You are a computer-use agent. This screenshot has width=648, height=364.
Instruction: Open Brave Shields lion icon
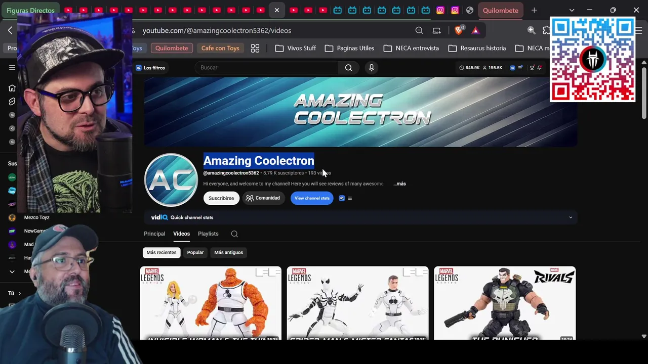click(459, 30)
